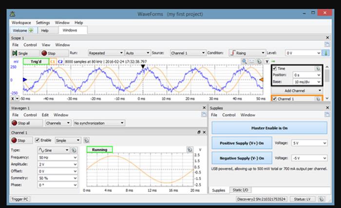The height and width of the screenshot is (208, 341).
Task: Click the gear icon in status bar
Action: point(322,199)
